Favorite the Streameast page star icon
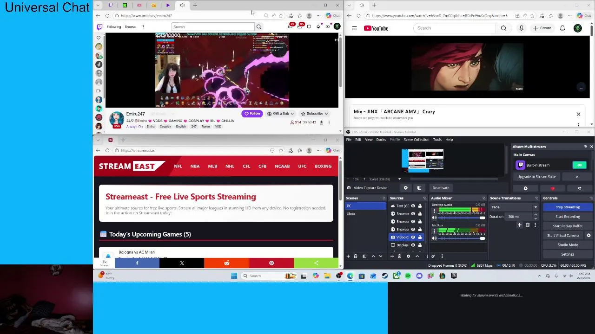Screen dimensions: 595x334 [x=281, y=150]
